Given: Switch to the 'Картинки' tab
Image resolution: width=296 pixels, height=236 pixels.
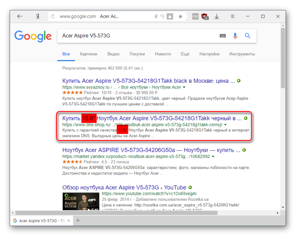Looking at the screenshot, I should 88,54.
